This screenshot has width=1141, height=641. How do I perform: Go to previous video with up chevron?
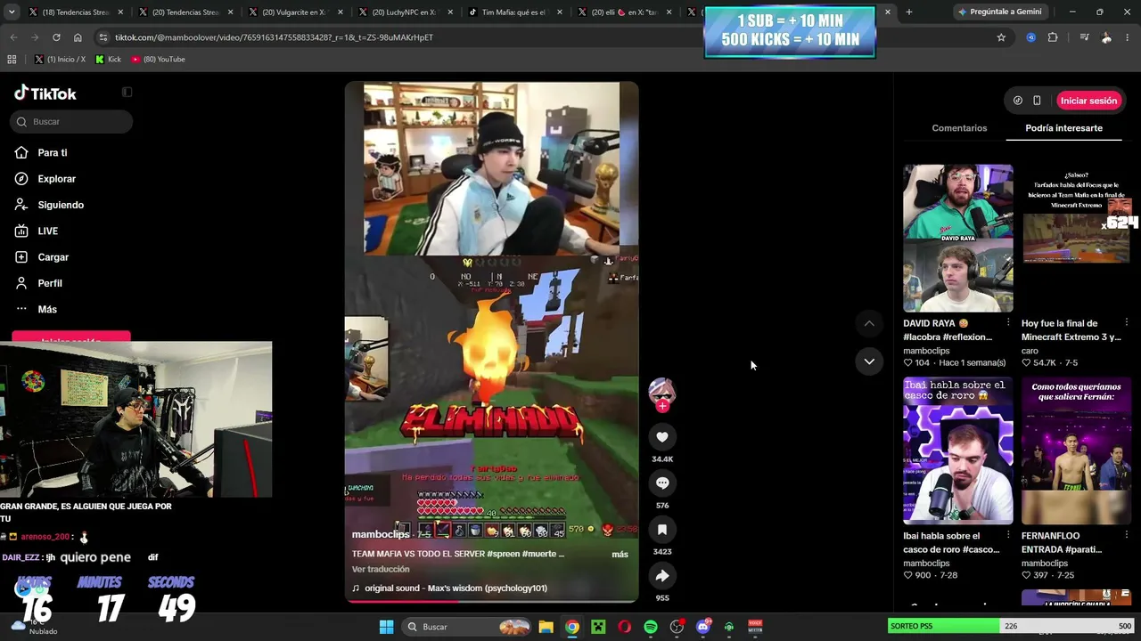tap(869, 323)
